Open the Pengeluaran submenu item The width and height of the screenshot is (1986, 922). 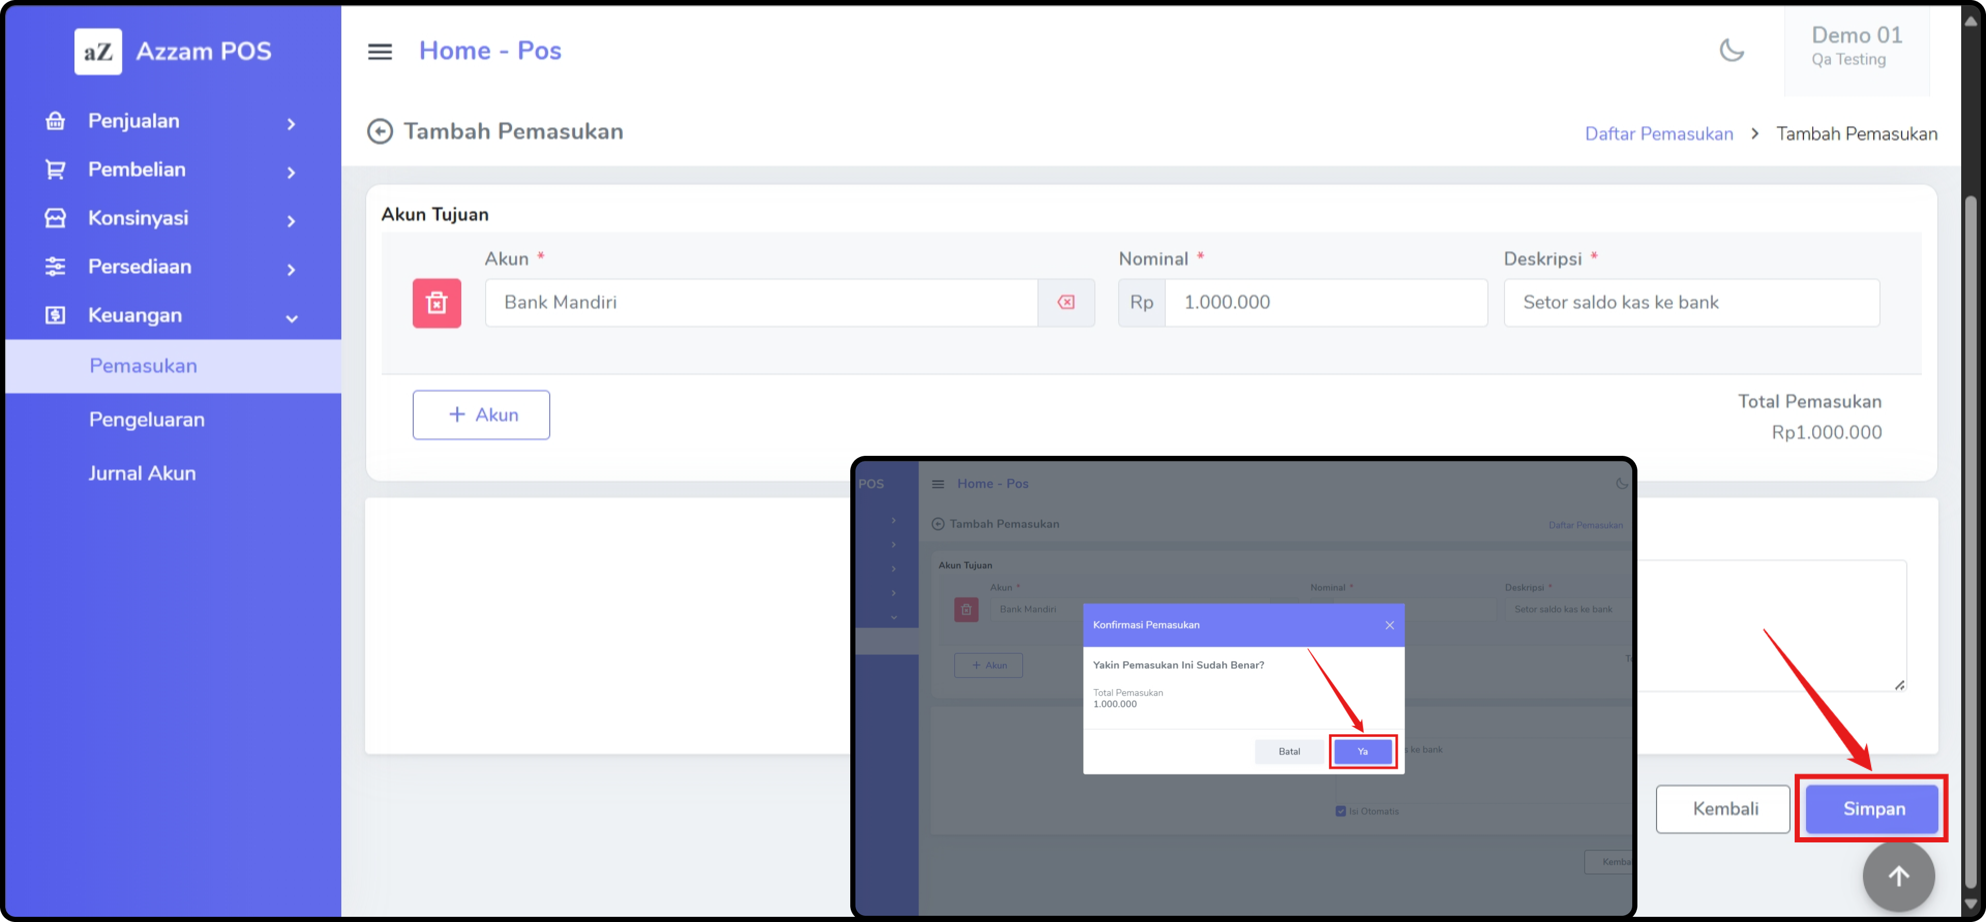click(x=146, y=420)
